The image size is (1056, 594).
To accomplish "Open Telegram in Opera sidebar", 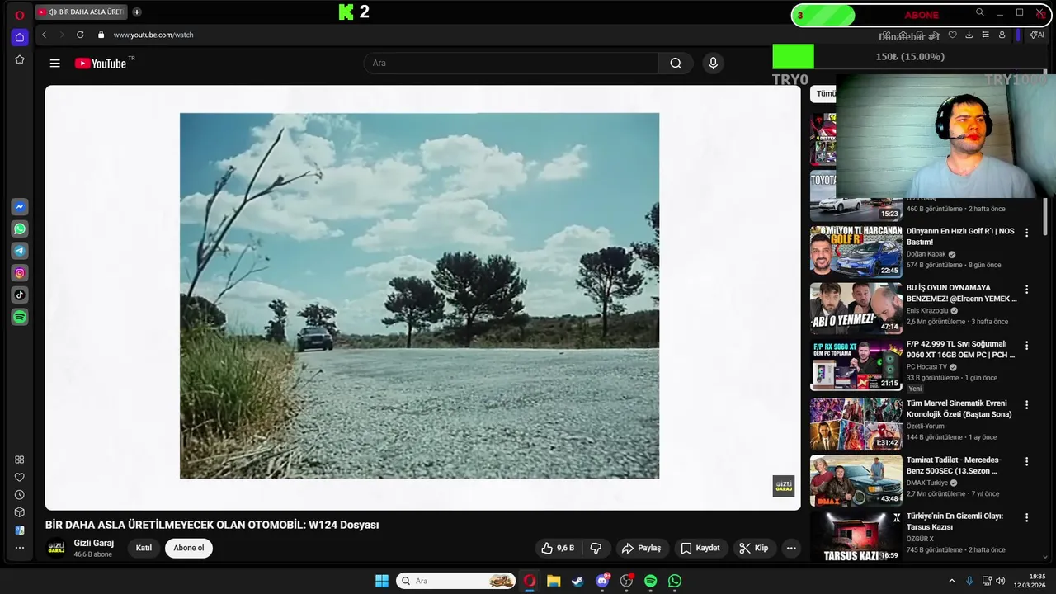I will (x=20, y=251).
